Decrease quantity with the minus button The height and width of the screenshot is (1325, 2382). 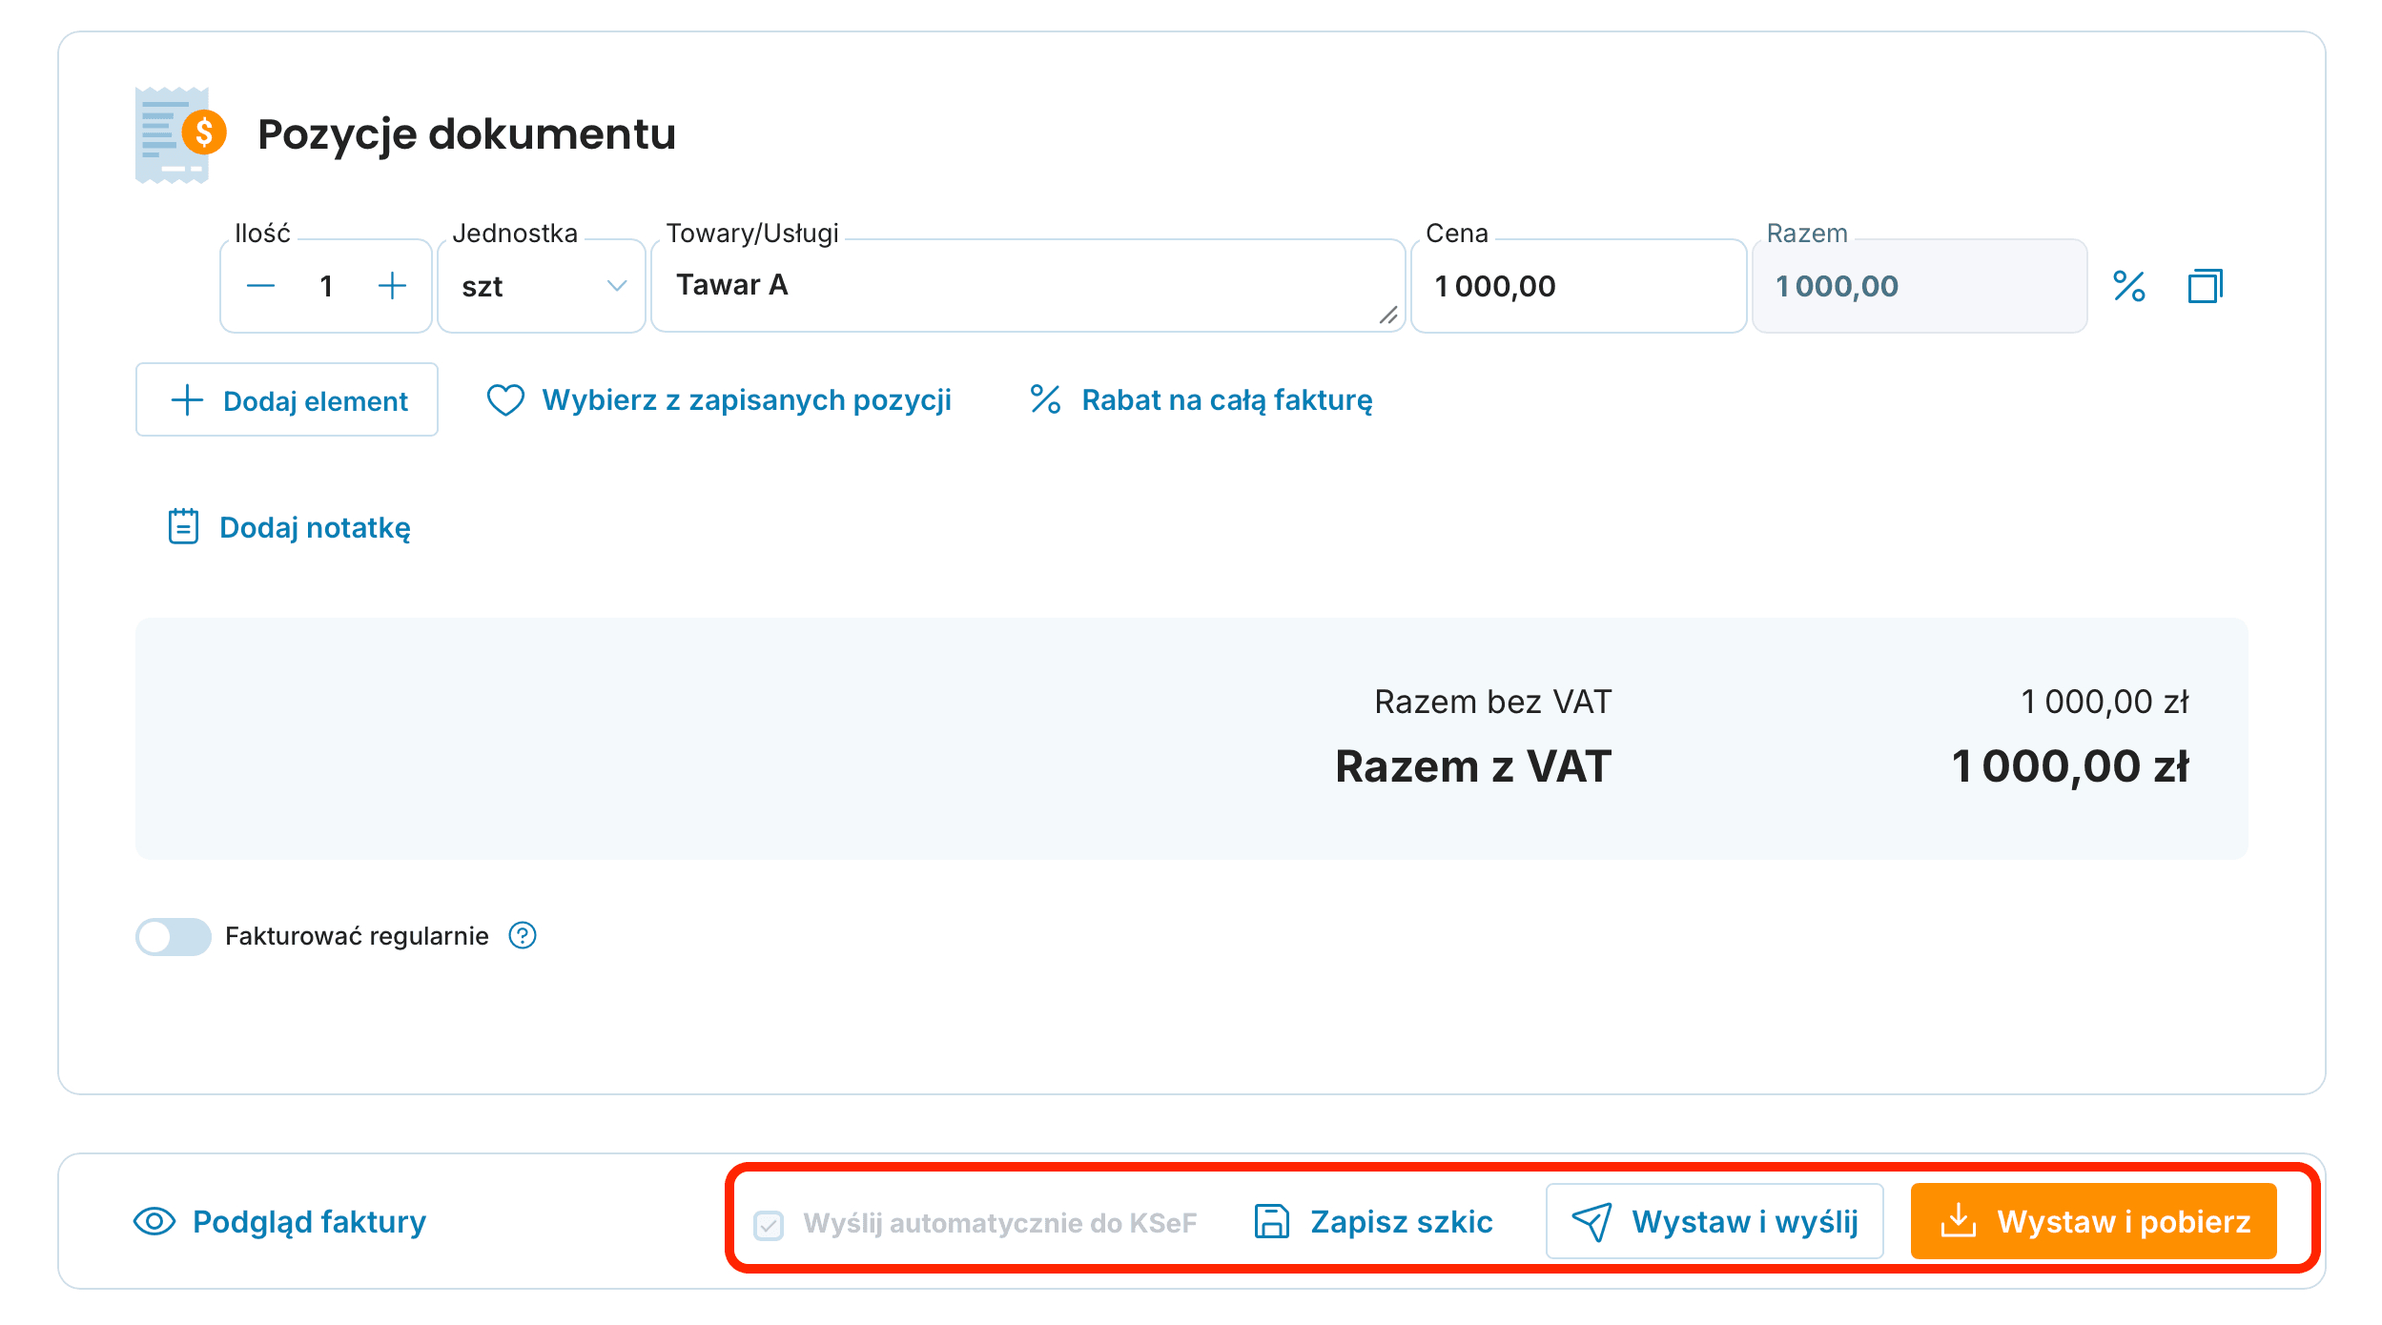260,286
